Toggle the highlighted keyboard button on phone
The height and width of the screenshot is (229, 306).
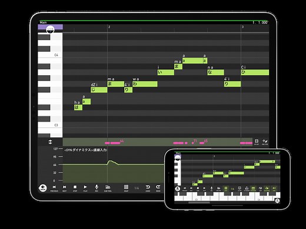coord(253,188)
